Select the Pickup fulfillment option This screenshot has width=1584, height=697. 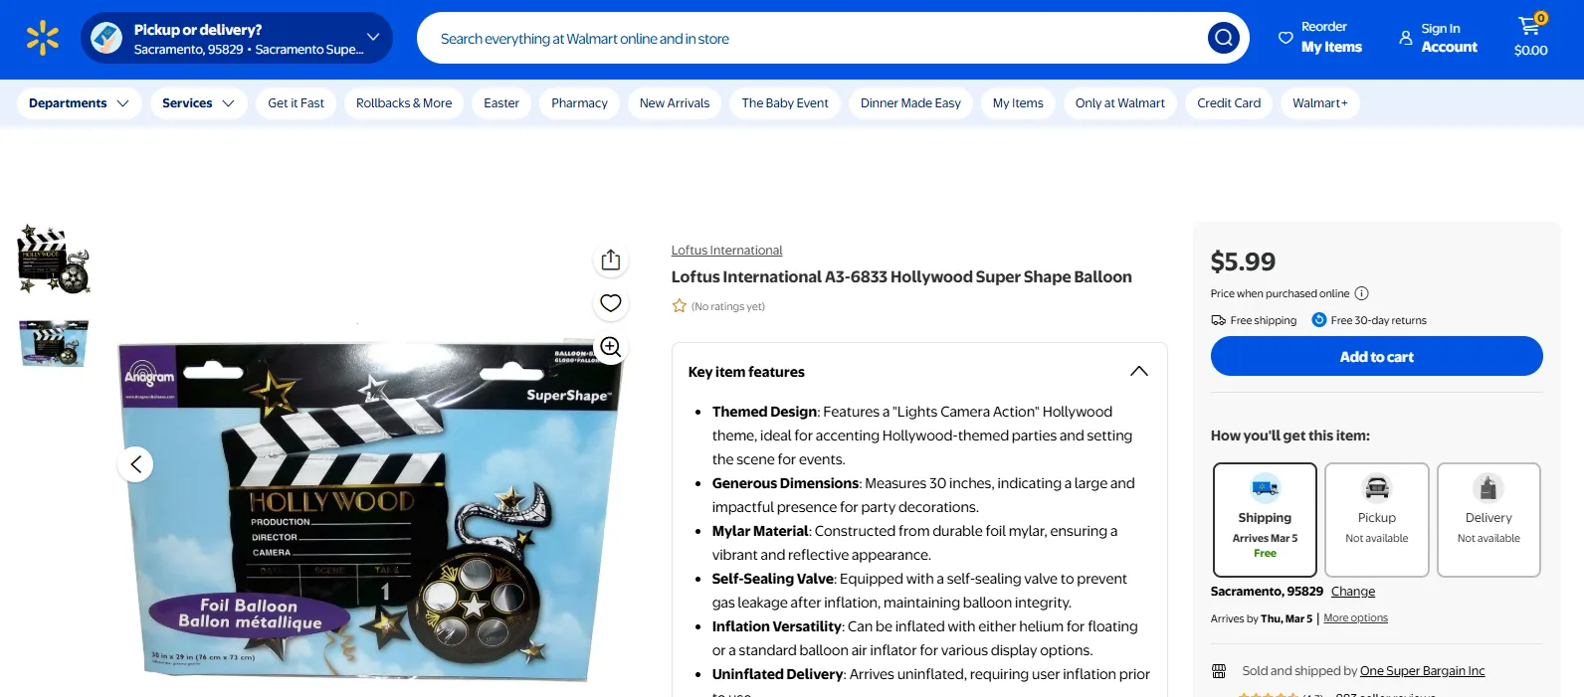(1377, 520)
